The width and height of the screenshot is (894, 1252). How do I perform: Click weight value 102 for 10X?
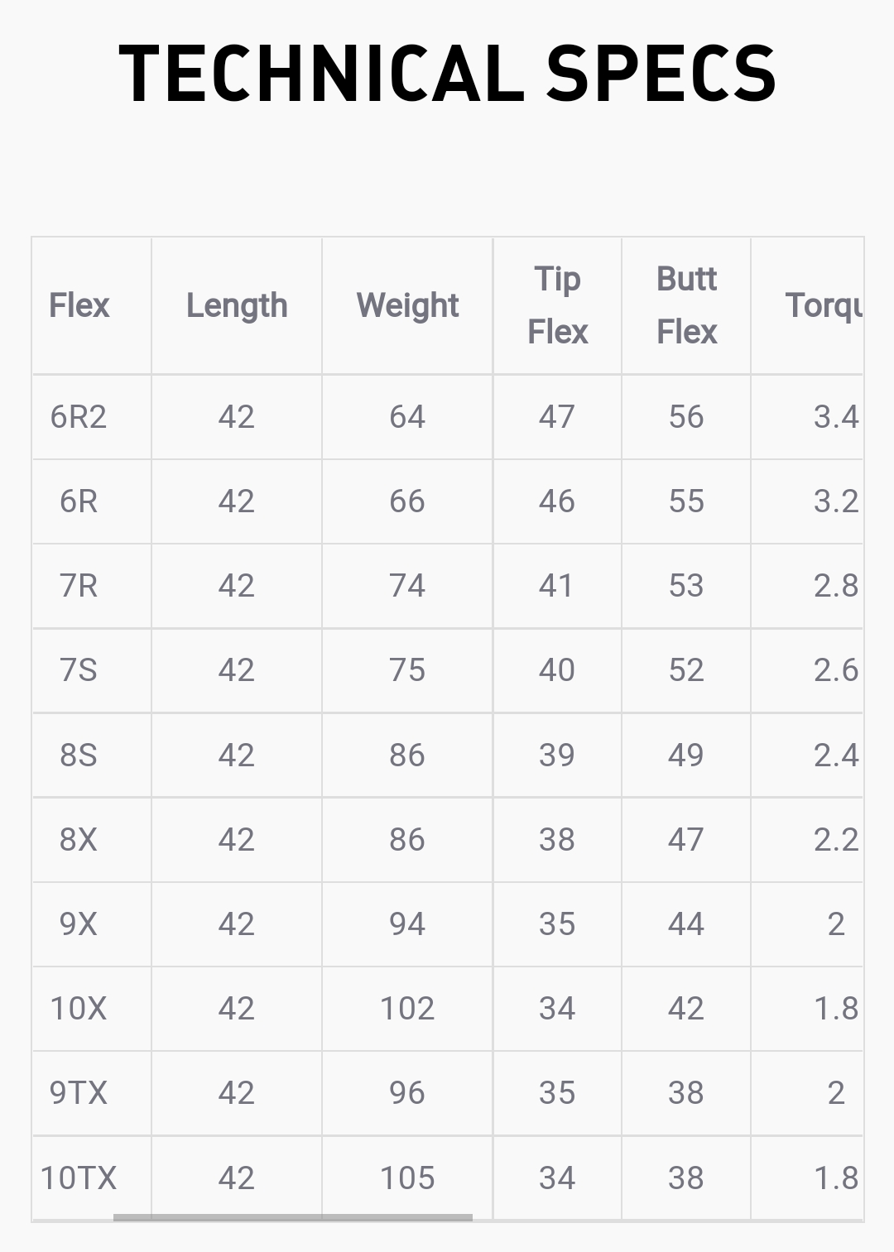tap(407, 1009)
